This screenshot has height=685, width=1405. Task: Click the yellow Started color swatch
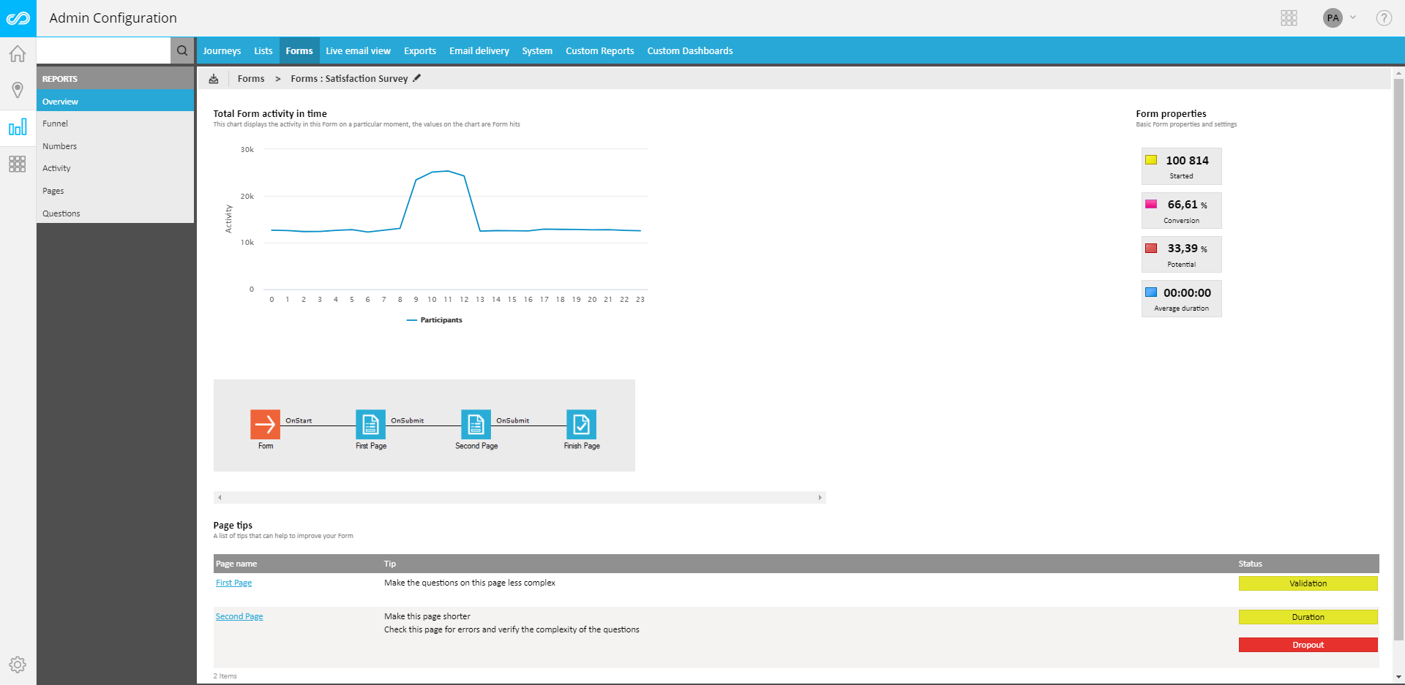pos(1151,160)
